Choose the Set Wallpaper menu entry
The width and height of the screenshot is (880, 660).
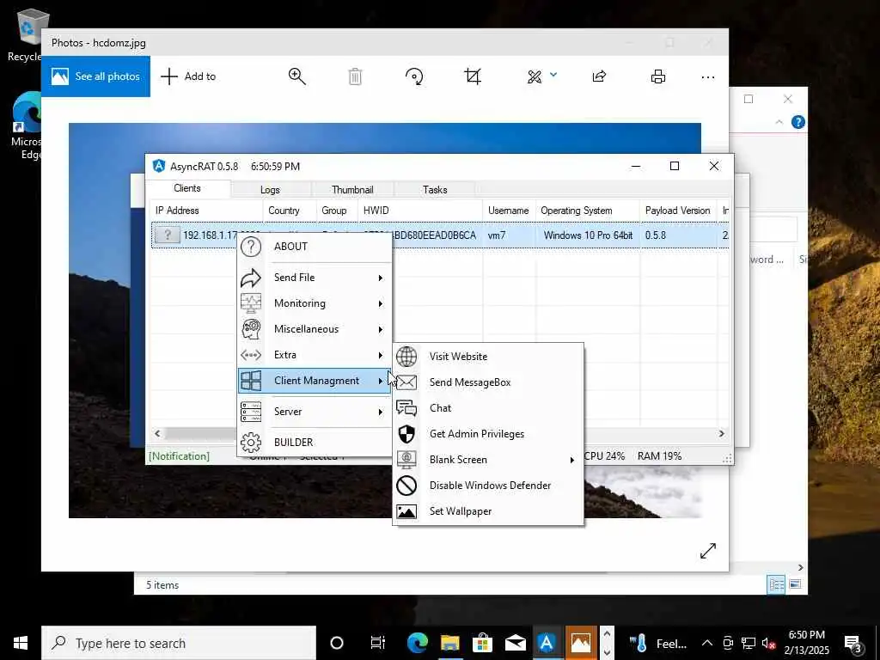pyautogui.click(x=488, y=511)
